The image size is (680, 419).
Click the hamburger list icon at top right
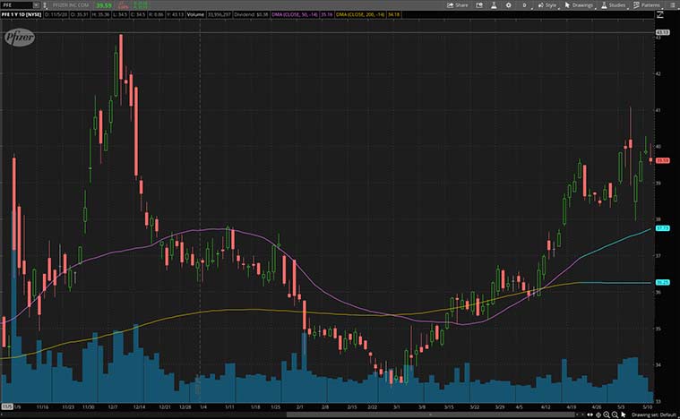coord(673,5)
